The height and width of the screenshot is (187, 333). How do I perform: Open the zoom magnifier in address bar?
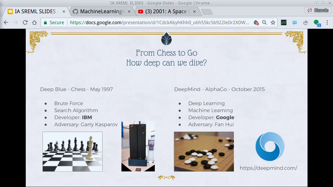264,23
